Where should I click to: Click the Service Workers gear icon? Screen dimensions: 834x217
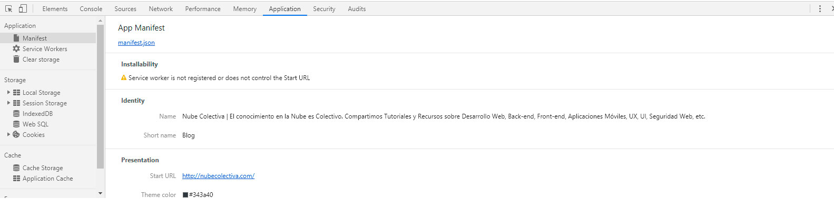pos(16,48)
